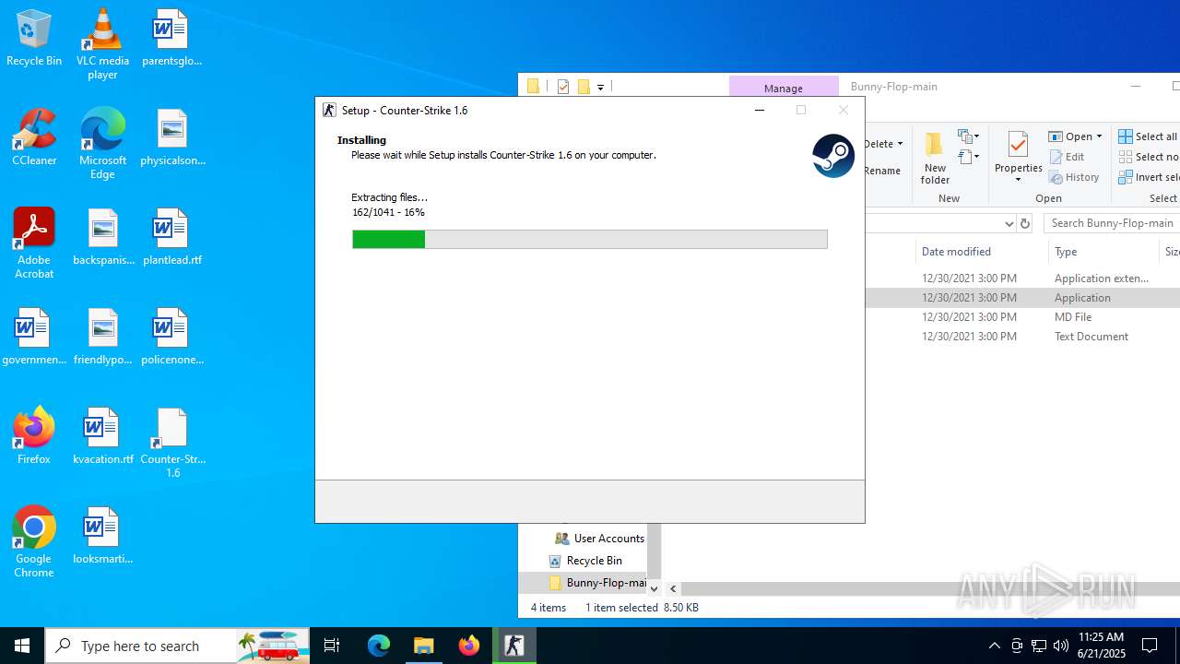This screenshot has height=664, width=1180.
Task: Open File Explorer from the taskbar
Action: click(x=424, y=646)
